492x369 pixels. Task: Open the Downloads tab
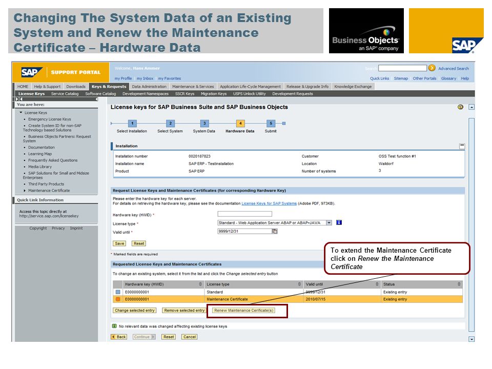76,87
